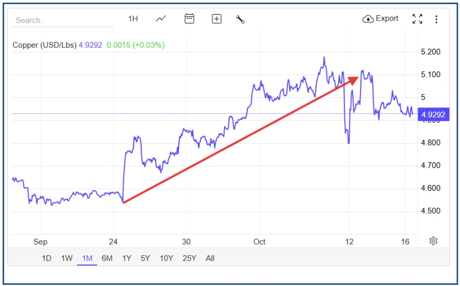
Task: Open chart settings gear icon
Action: (434, 241)
